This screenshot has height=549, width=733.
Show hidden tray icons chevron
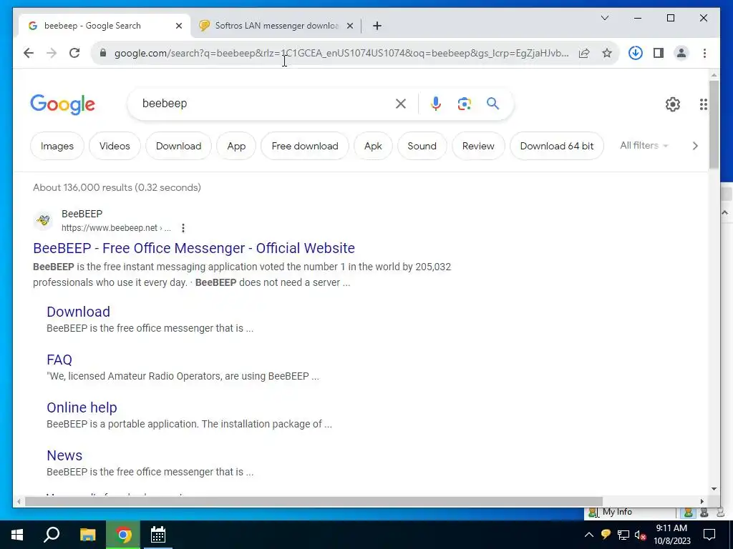(589, 535)
